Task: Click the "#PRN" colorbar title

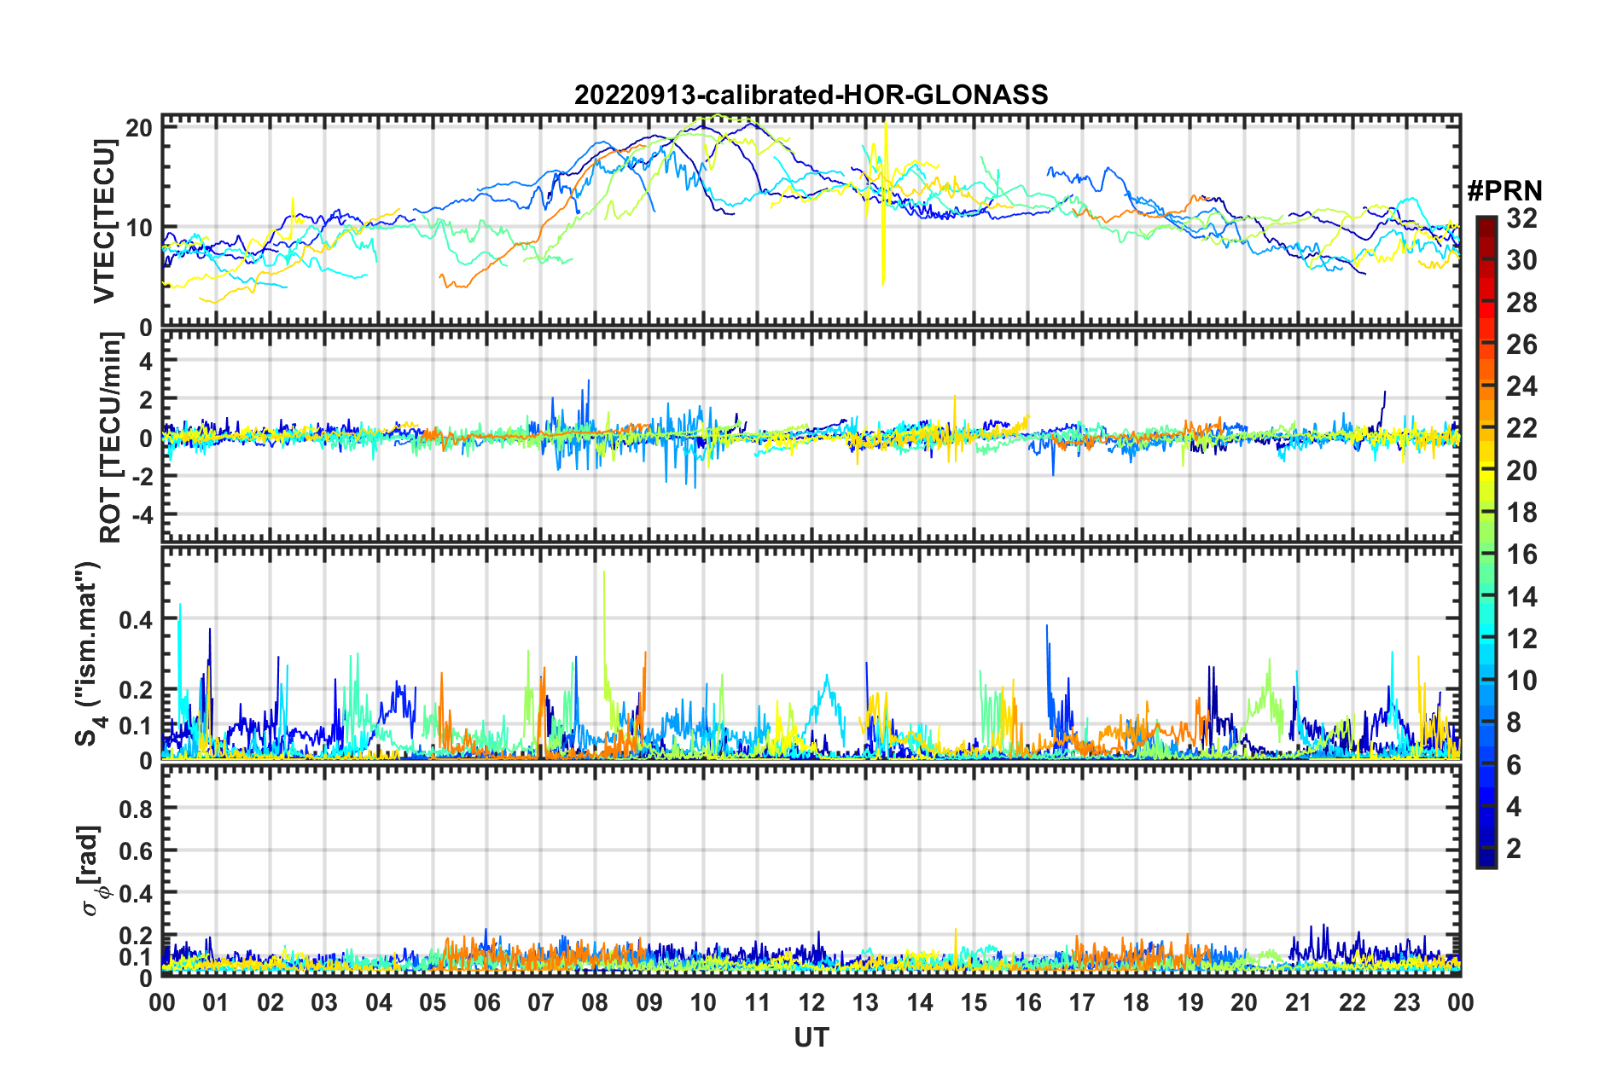Action: 1504,190
